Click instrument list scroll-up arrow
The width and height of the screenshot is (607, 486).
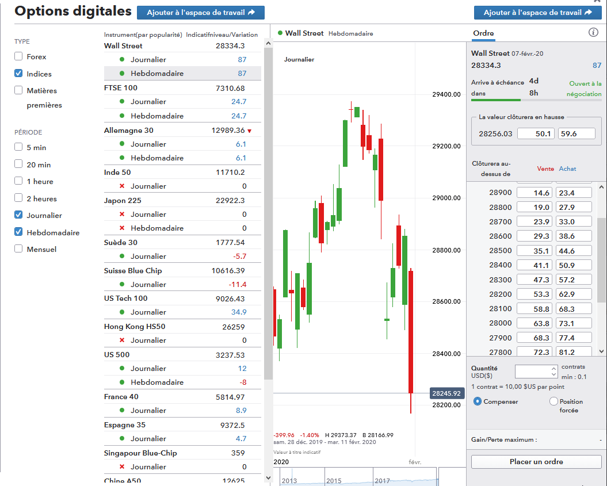268,43
